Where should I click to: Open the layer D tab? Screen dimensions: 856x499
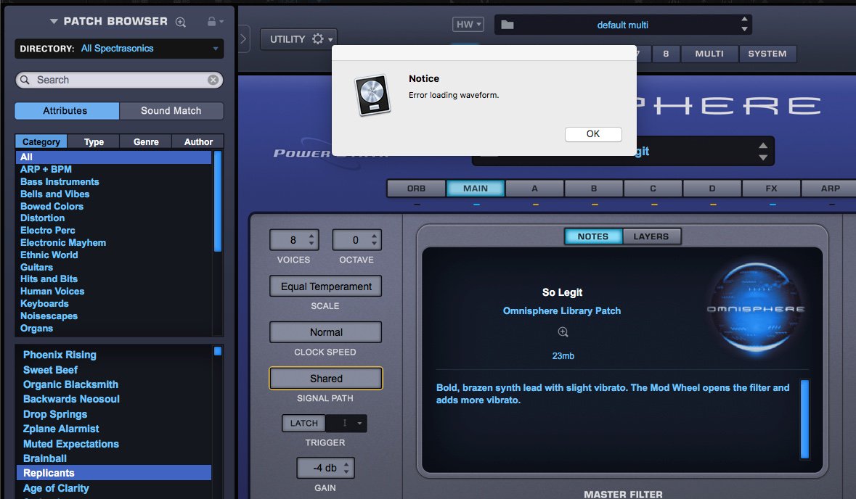pos(712,188)
